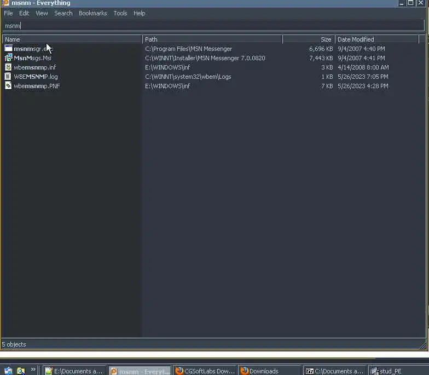Open the Search menu
Screen dimensions: 429x375
63,13
